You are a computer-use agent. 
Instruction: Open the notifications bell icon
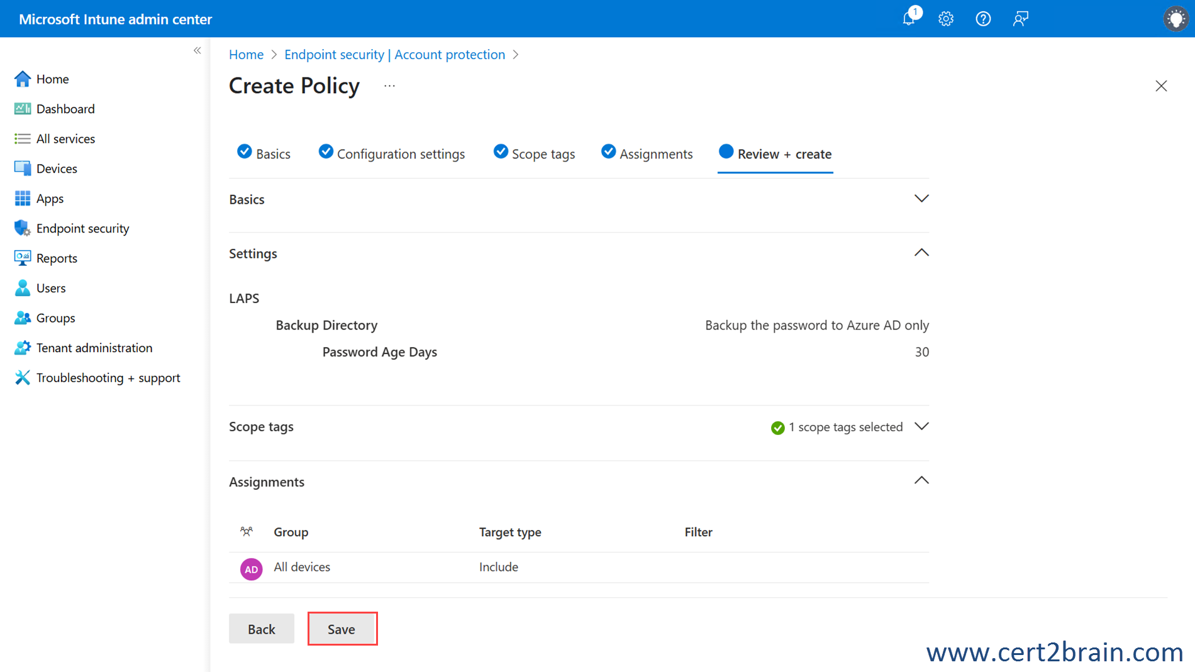click(x=909, y=18)
